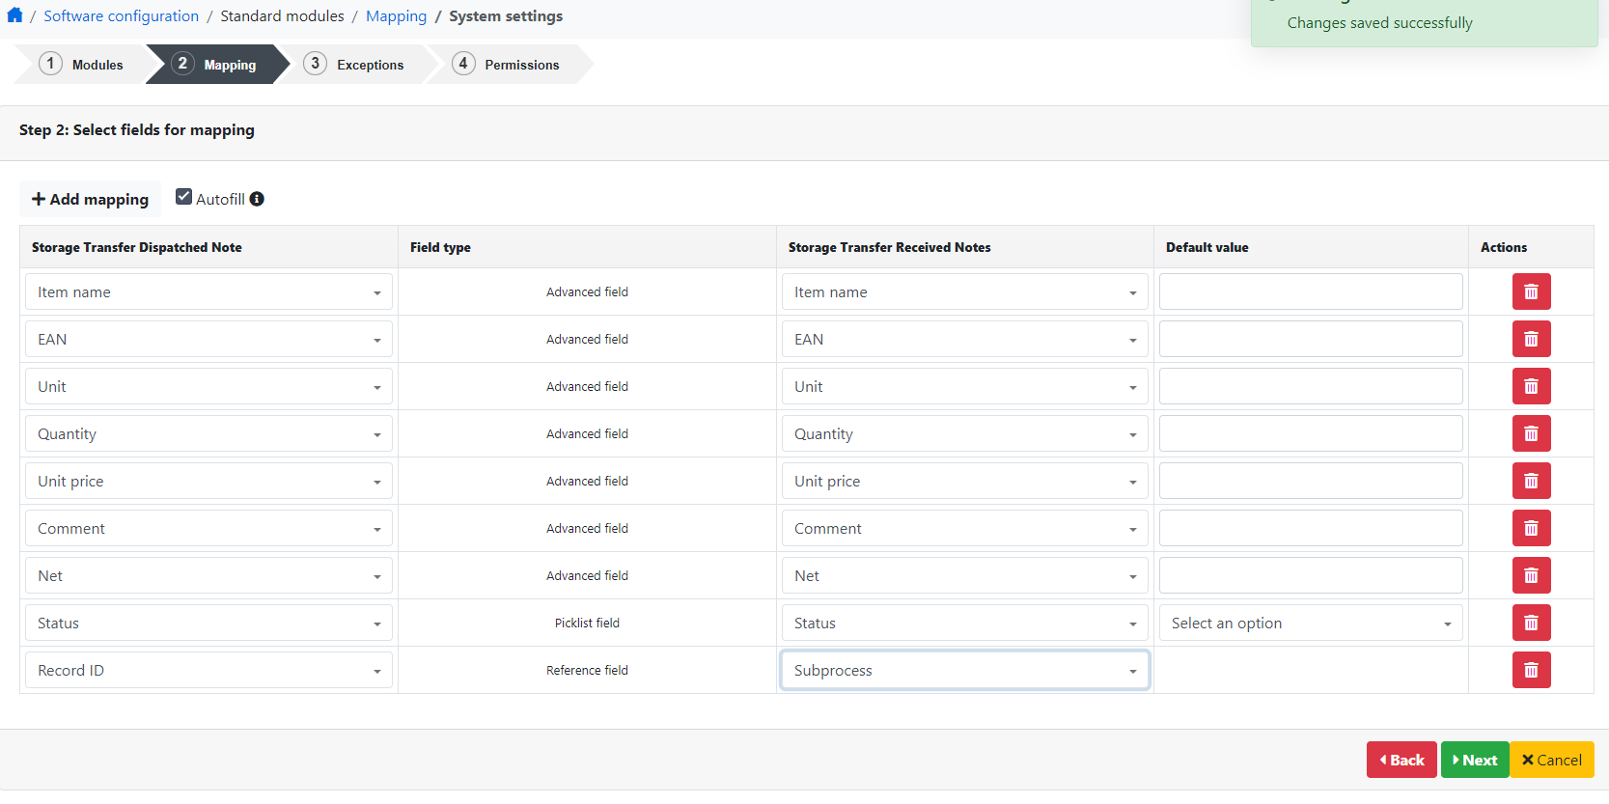
Task: Delete the Record ID mapping row
Action: click(1531, 670)
